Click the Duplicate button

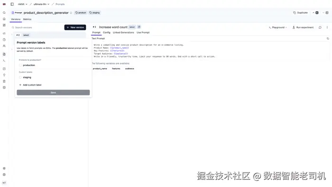(x=300, y=13)
